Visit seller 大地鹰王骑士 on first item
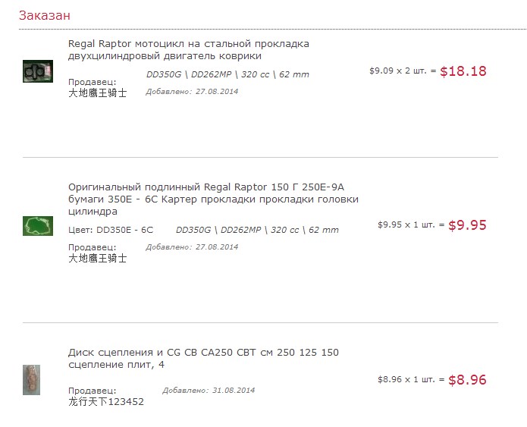Image resolution: width=527 pixels, height=427 pixels. [x=98, y=93]
